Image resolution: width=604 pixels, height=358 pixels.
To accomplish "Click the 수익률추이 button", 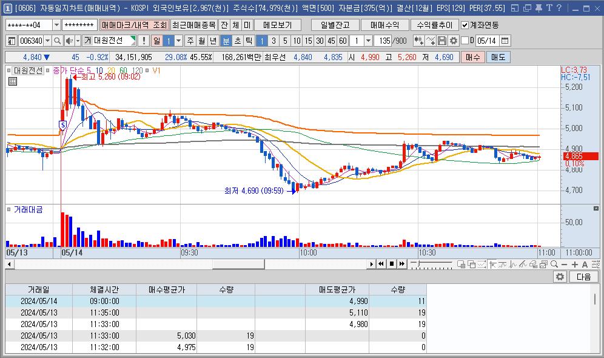I will pos(435,25).
